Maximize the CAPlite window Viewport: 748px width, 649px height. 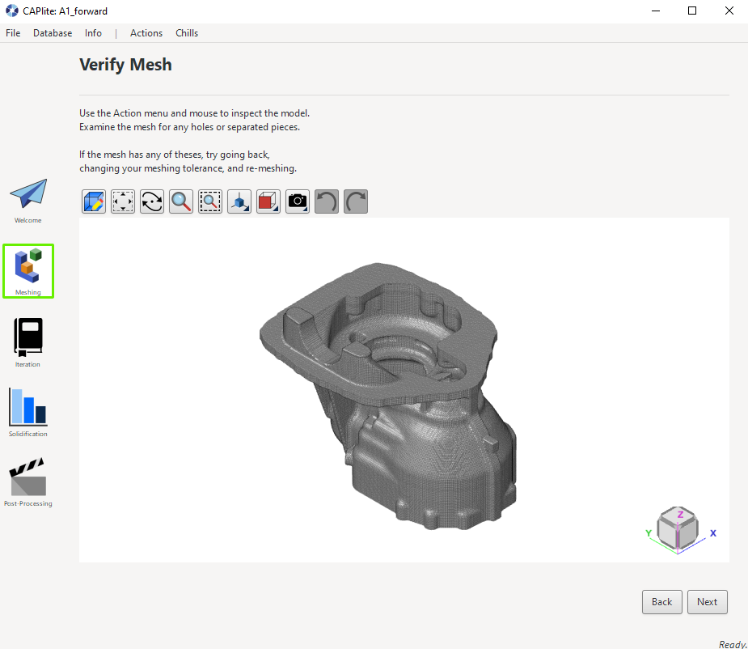(692, 11)
